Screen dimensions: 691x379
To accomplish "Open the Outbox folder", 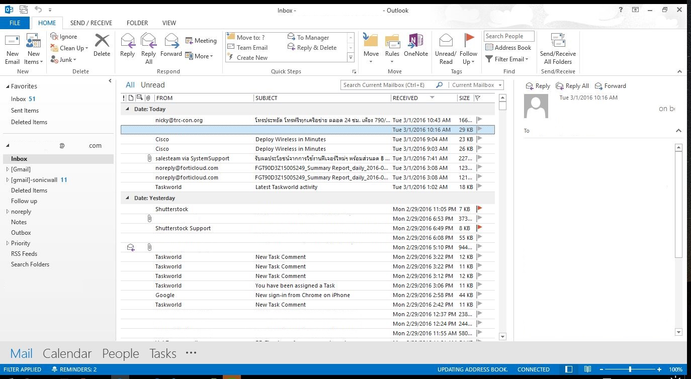I will click(21, 233).
